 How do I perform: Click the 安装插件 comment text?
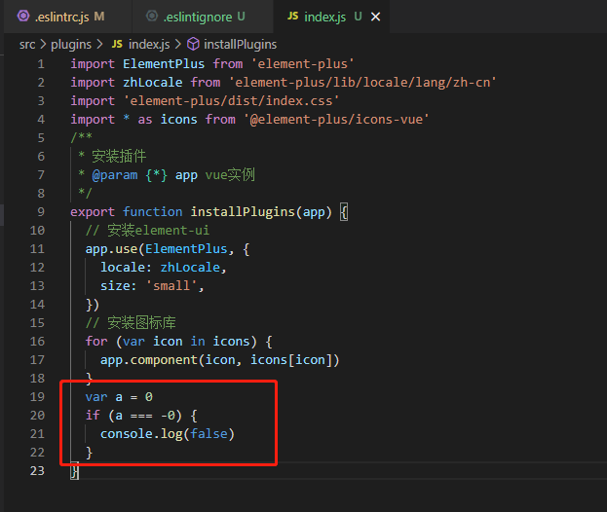point(119,157)
